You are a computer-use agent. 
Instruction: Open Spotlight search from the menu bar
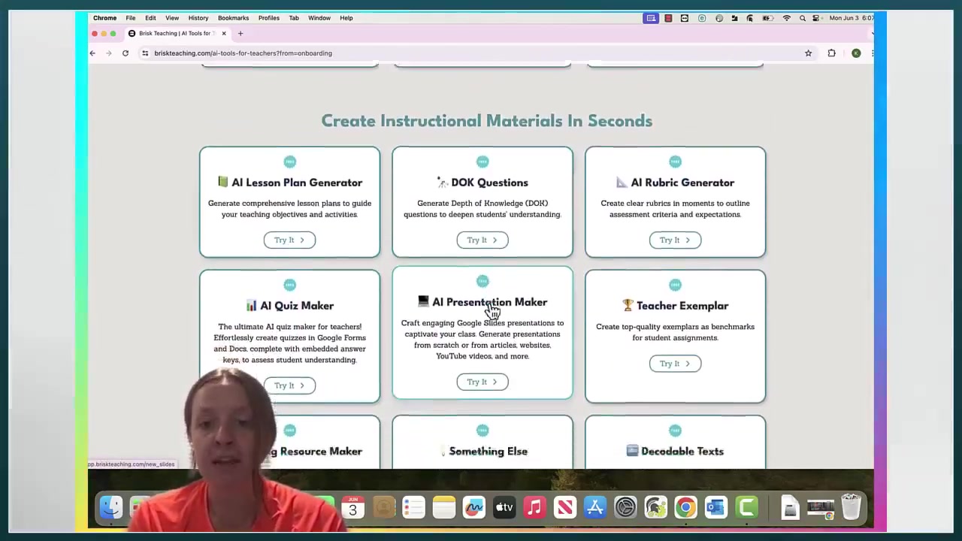(802, 17)
